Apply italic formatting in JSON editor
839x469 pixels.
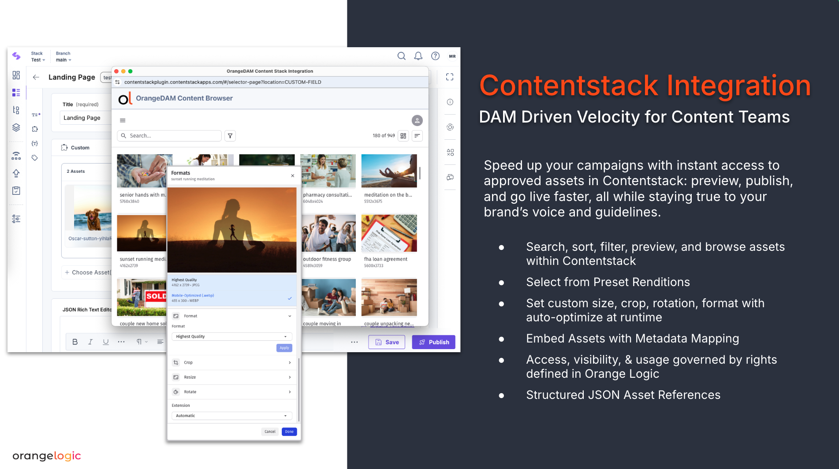click(90, 342)
